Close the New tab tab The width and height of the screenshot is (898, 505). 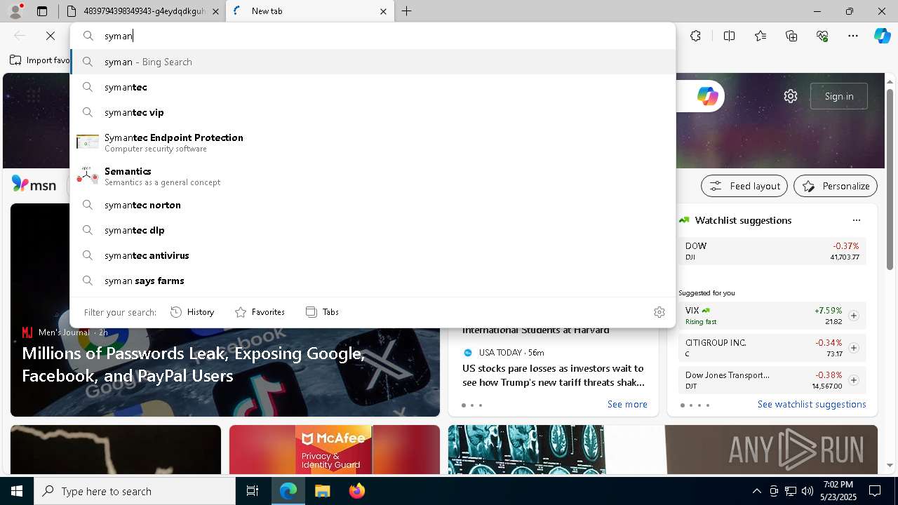pyautogui.click(x=383, y=11)
